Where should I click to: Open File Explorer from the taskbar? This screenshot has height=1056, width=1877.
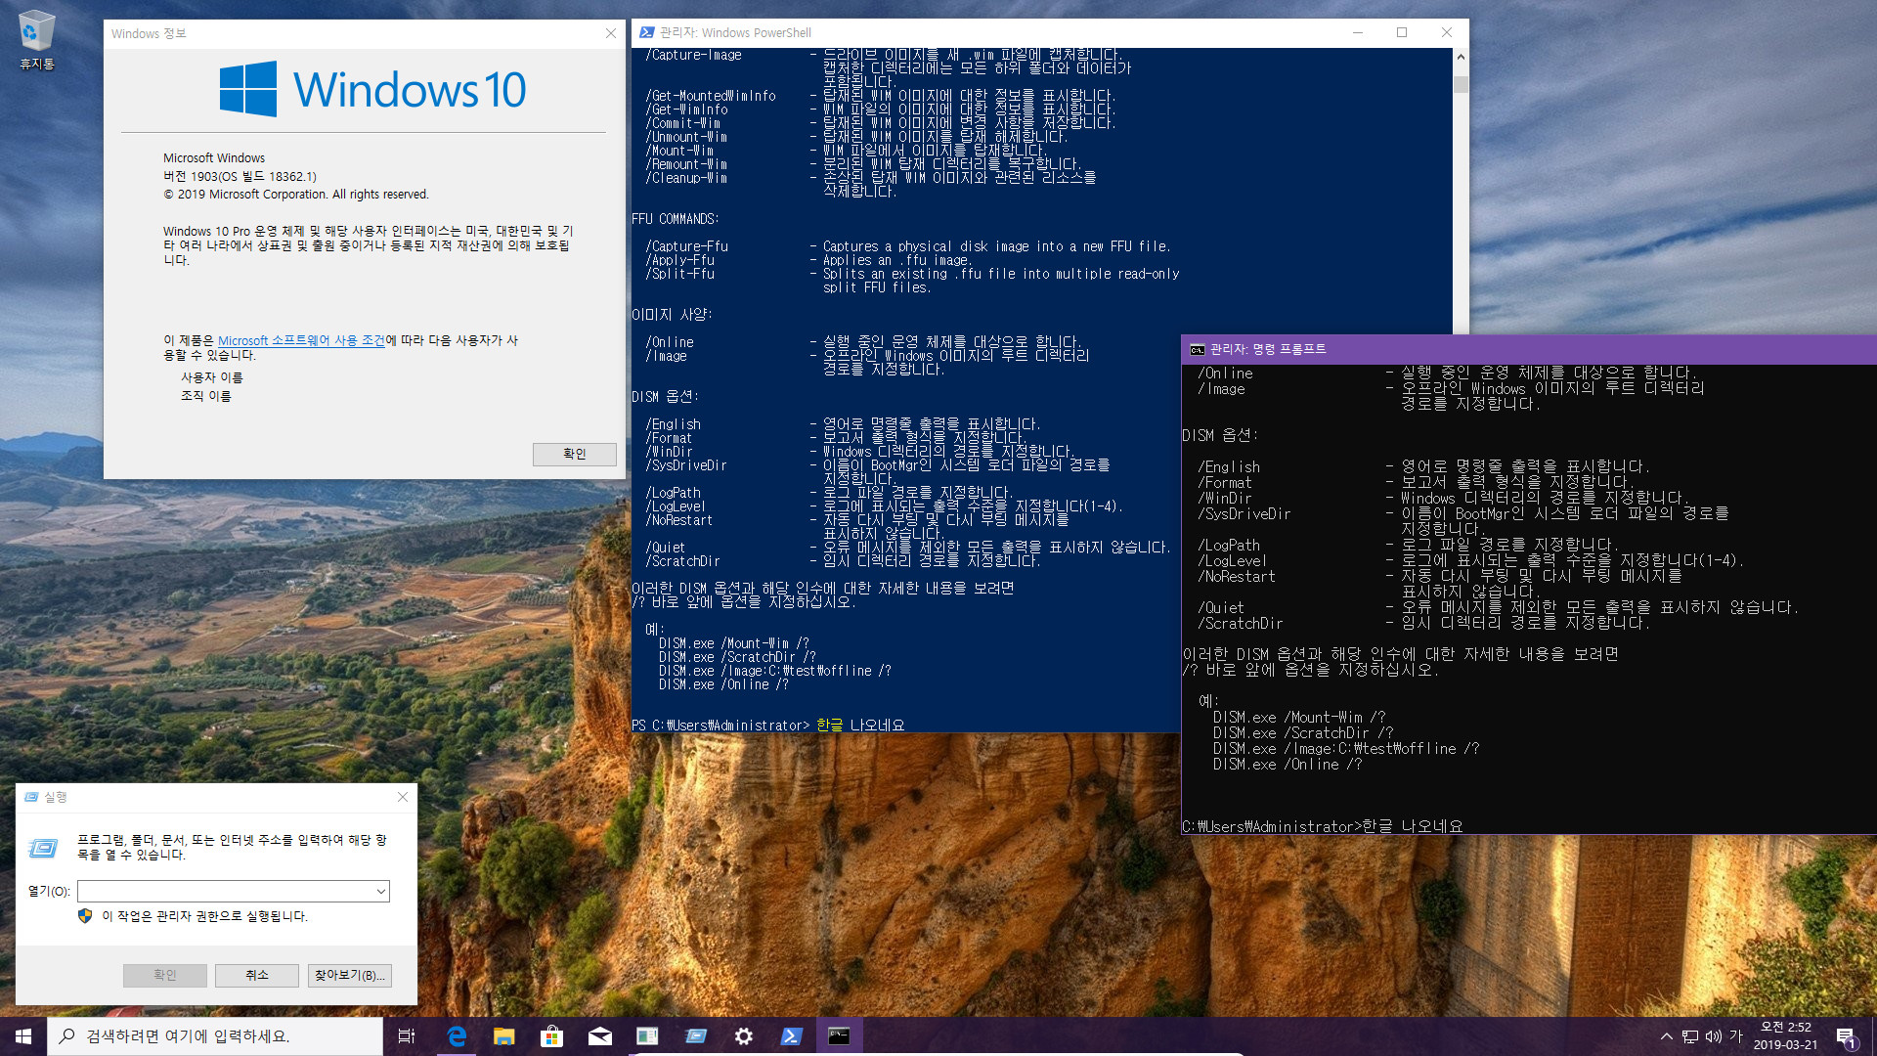pyautogui.click(x=504, y=1035)
